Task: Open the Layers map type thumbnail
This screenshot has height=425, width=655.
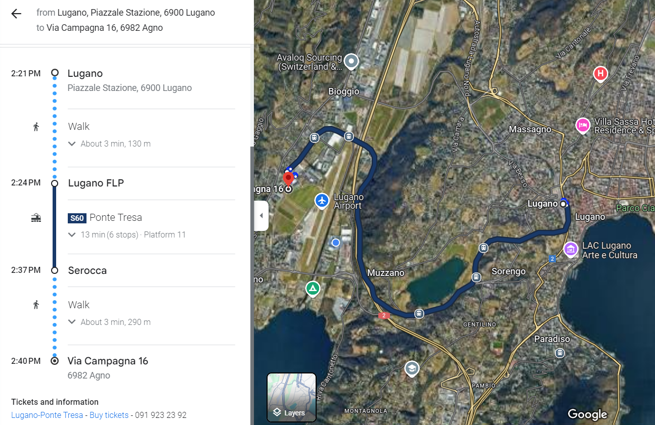Action: (x=291, y=398)
